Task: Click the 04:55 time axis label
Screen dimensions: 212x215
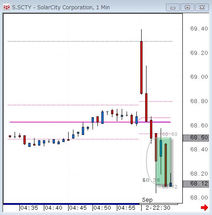Action: [x=127, y=208]
